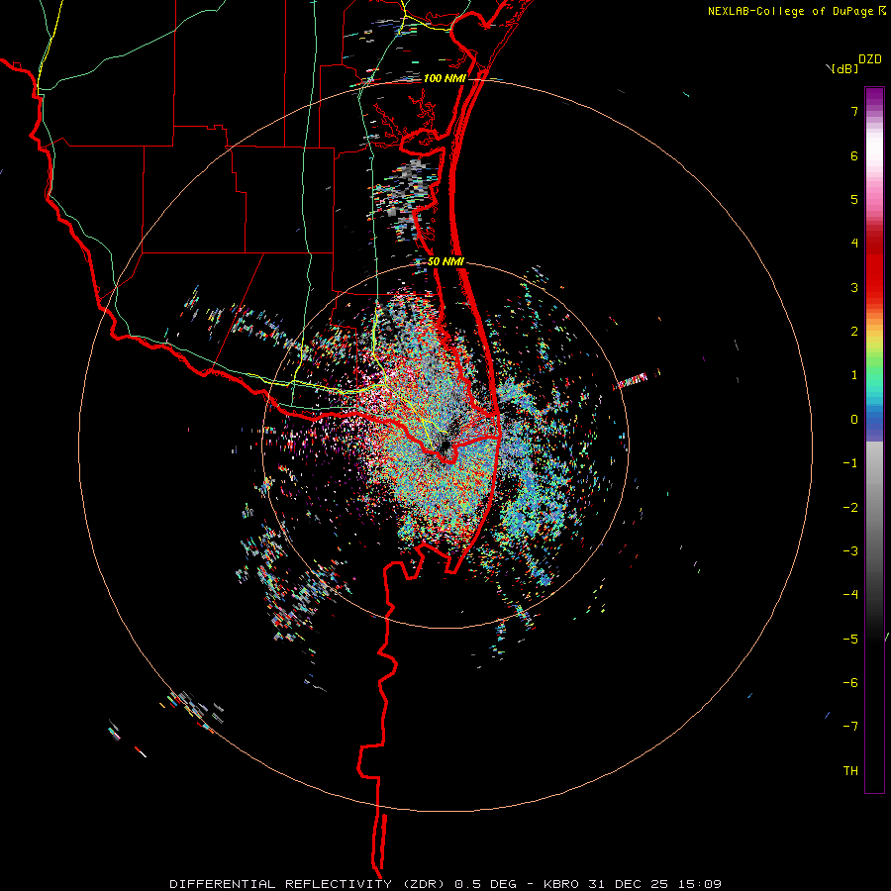This screenshot has height=891, width=891.
Task: Click the 1 value on the color scale
Action: tap(854, 375)
